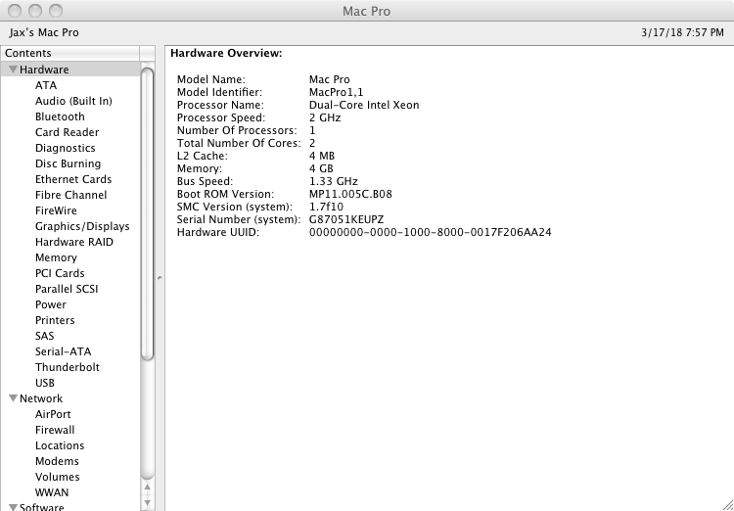Image resolution: width=734 pixels, height=511 pixels.
Task: Show Disc Burning information
Action: (x=68, y=163)
